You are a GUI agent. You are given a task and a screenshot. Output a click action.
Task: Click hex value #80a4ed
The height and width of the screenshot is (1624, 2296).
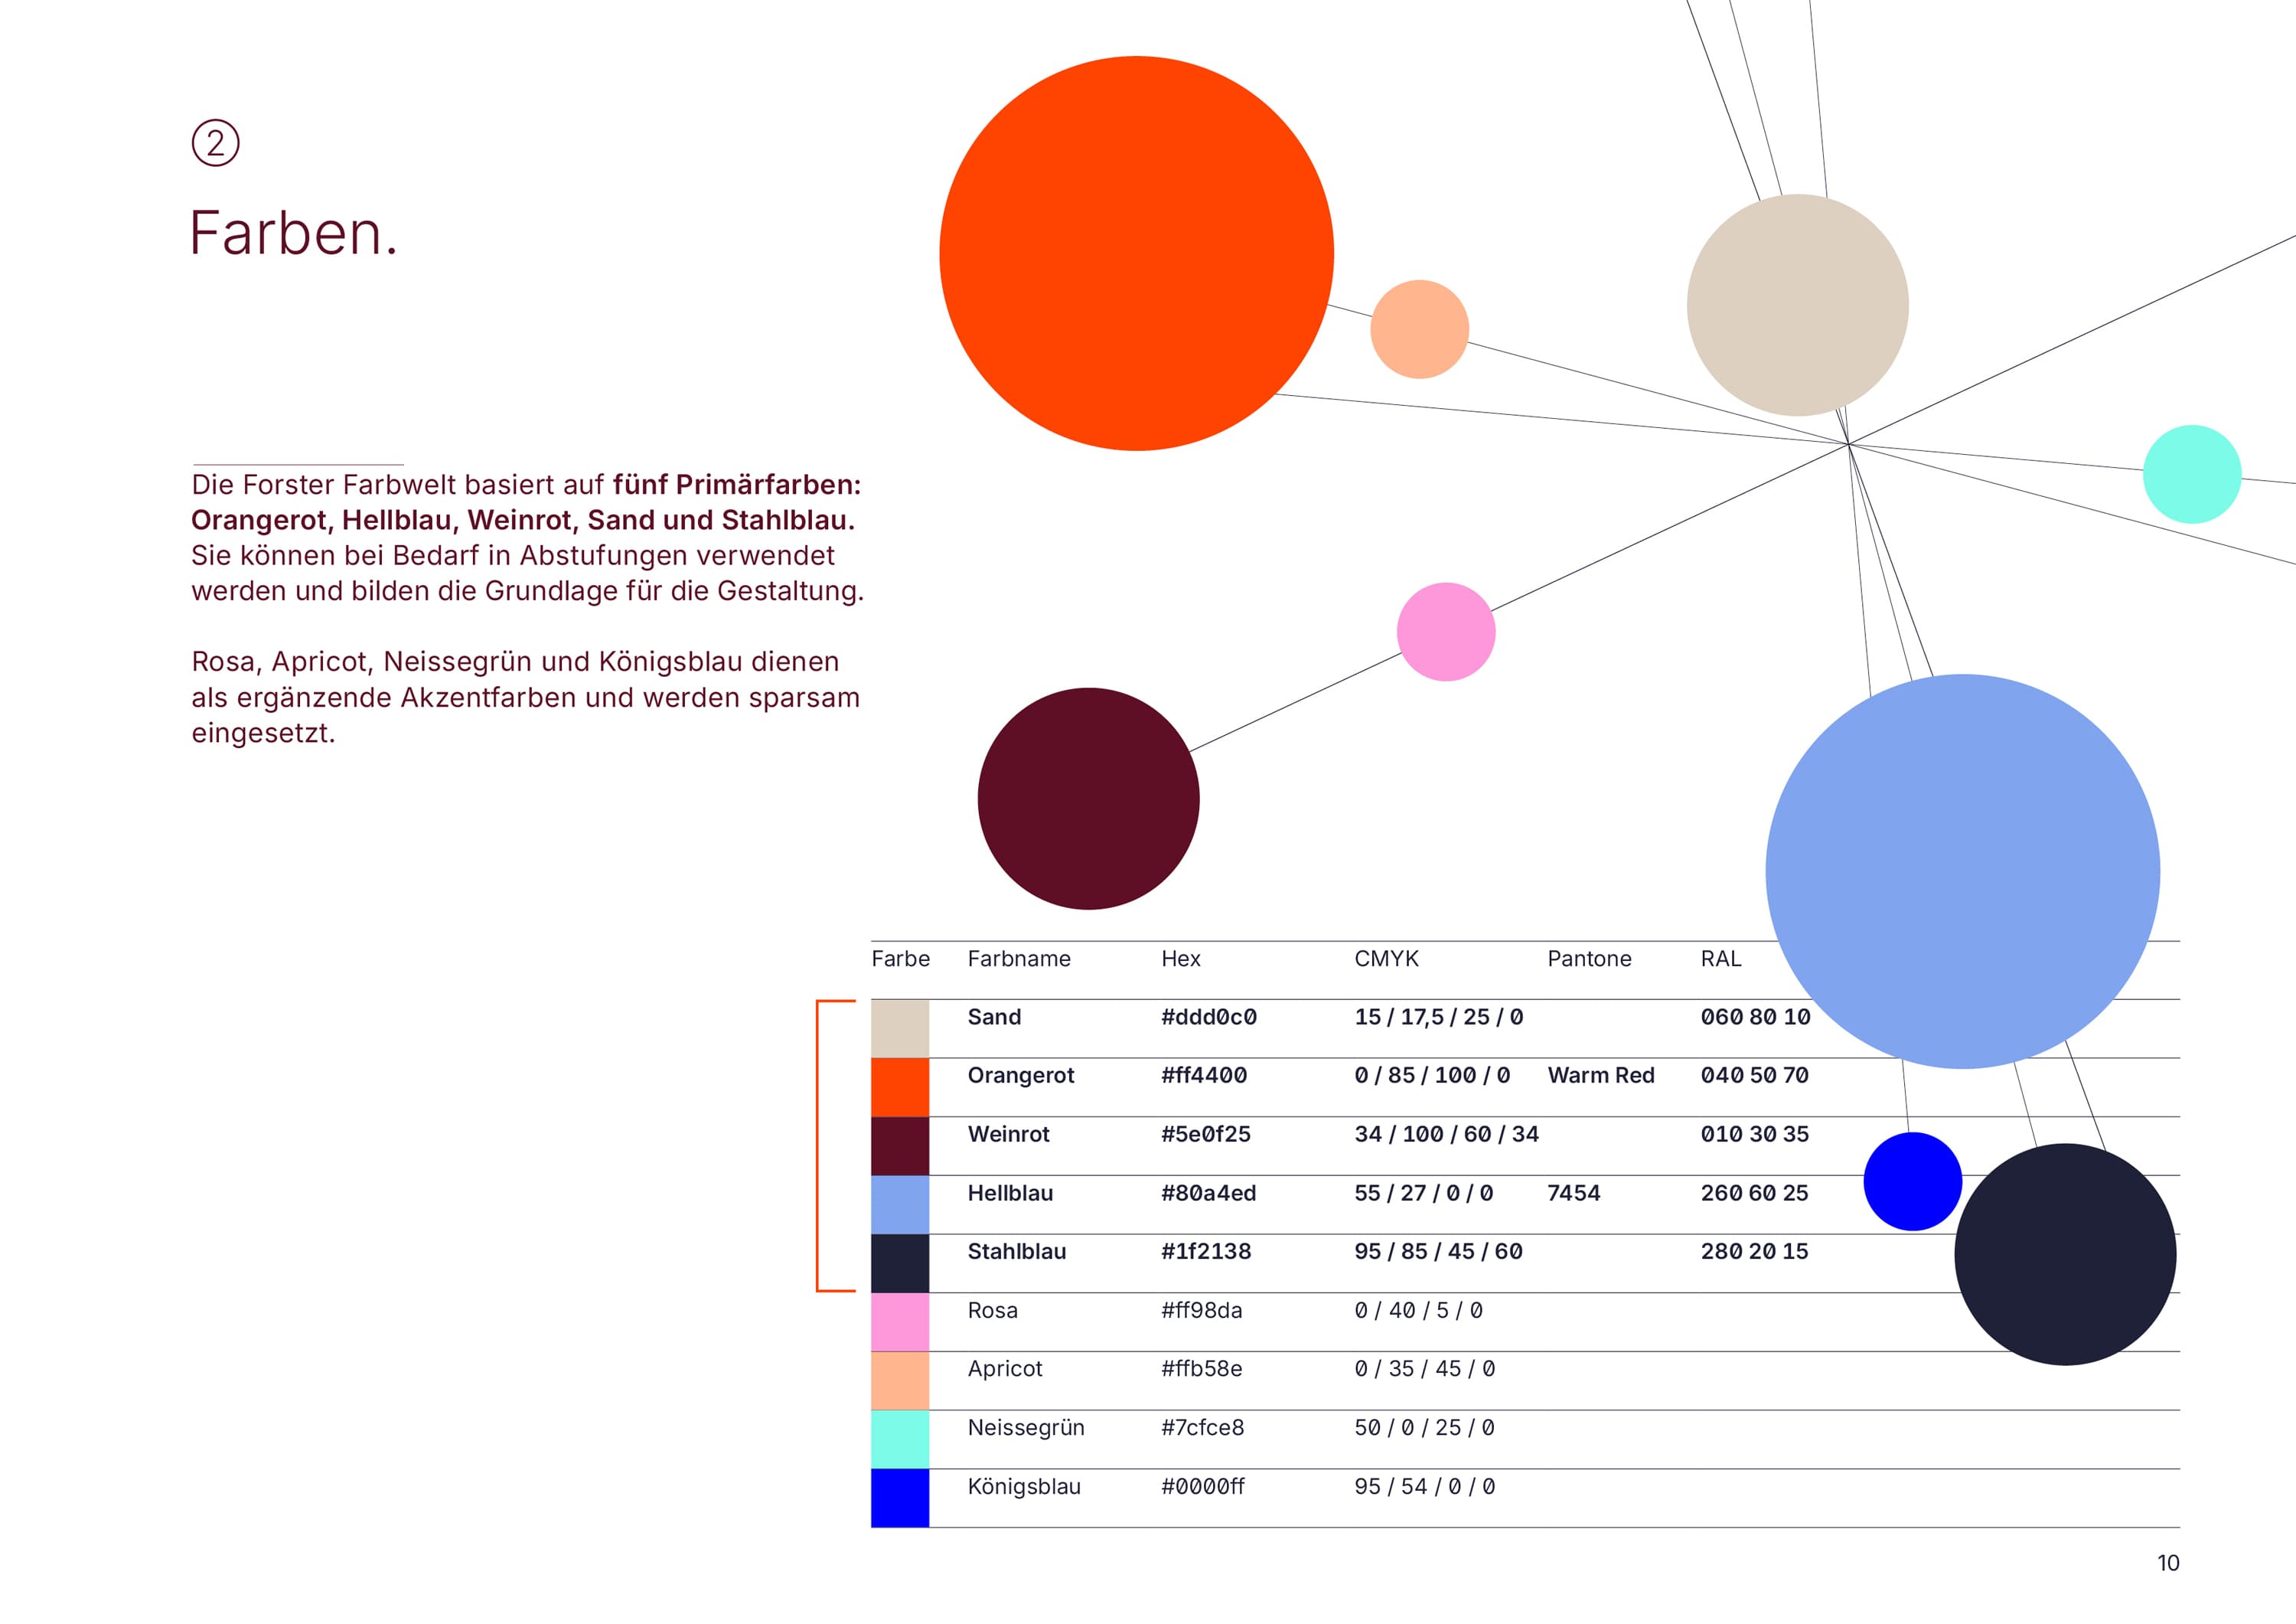[1208, 1193]
